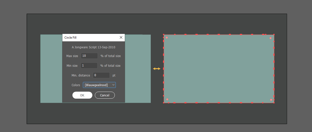Click the 'A Jongware Script 13-Sep-2010' text
The height and width of the screenshot is (132, 312).
coord(94,47)
